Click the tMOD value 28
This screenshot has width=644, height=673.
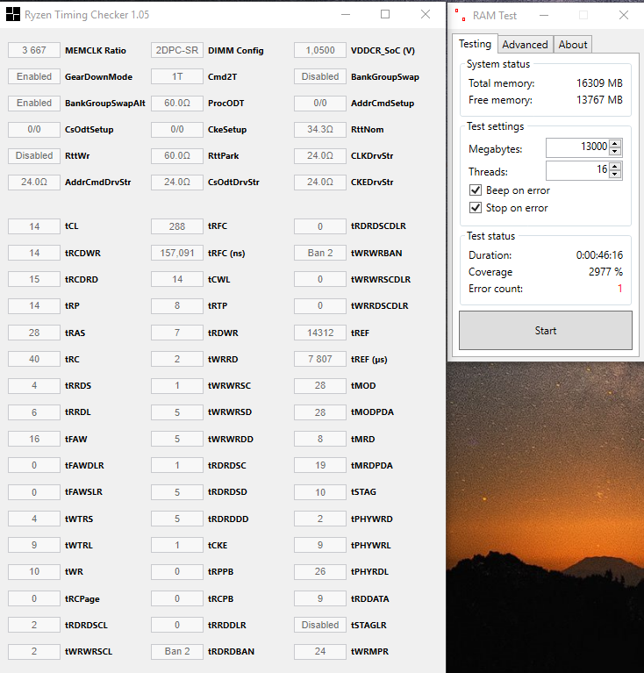point(320,385)
